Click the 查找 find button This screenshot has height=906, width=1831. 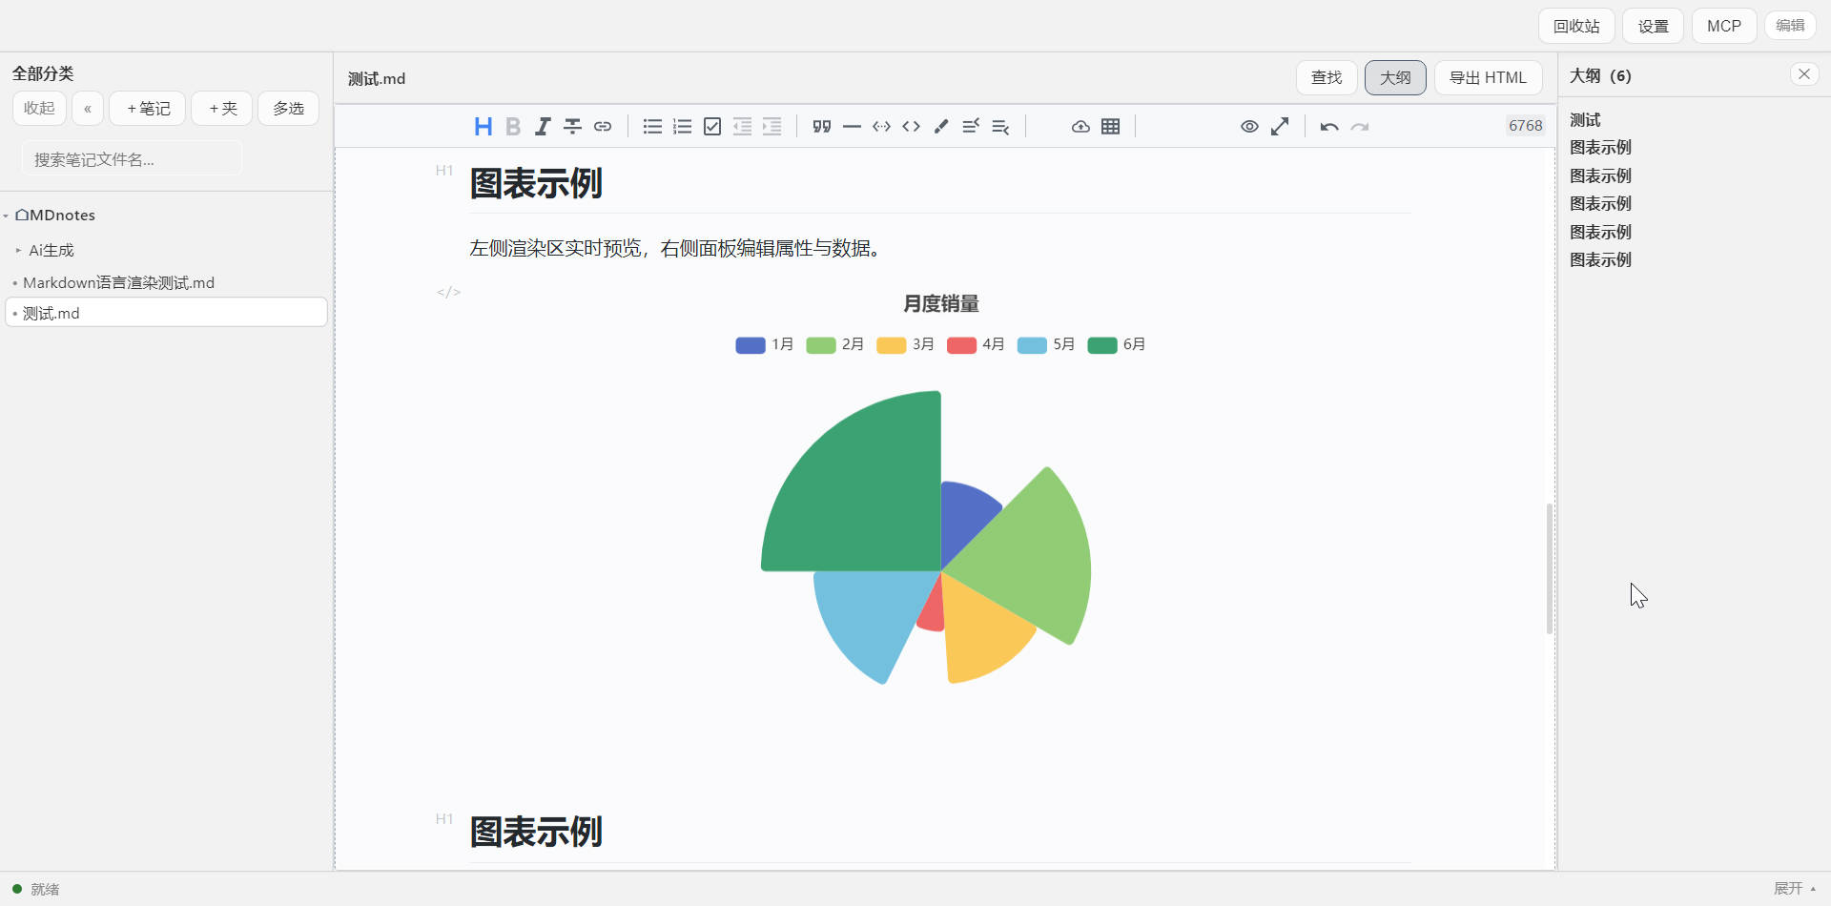pos(1327,77)
